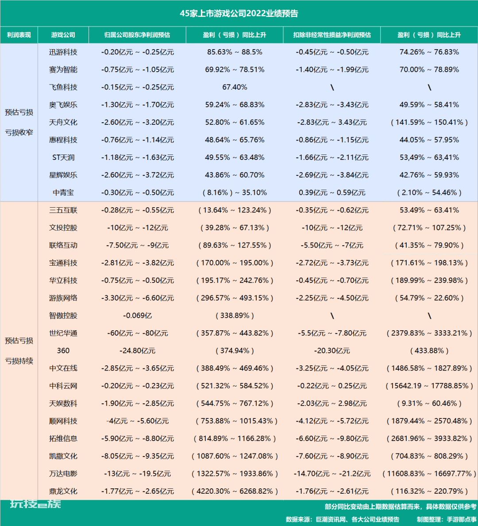478x526 pixels.
Task: Select the '天舟文化' company cell
Action: [x=63, y=123]
